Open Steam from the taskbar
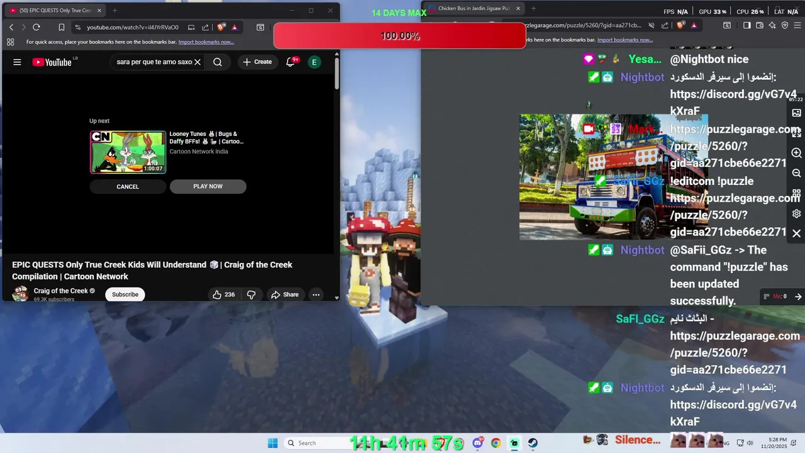Screen dimensions: 805x453 [533, 443]
